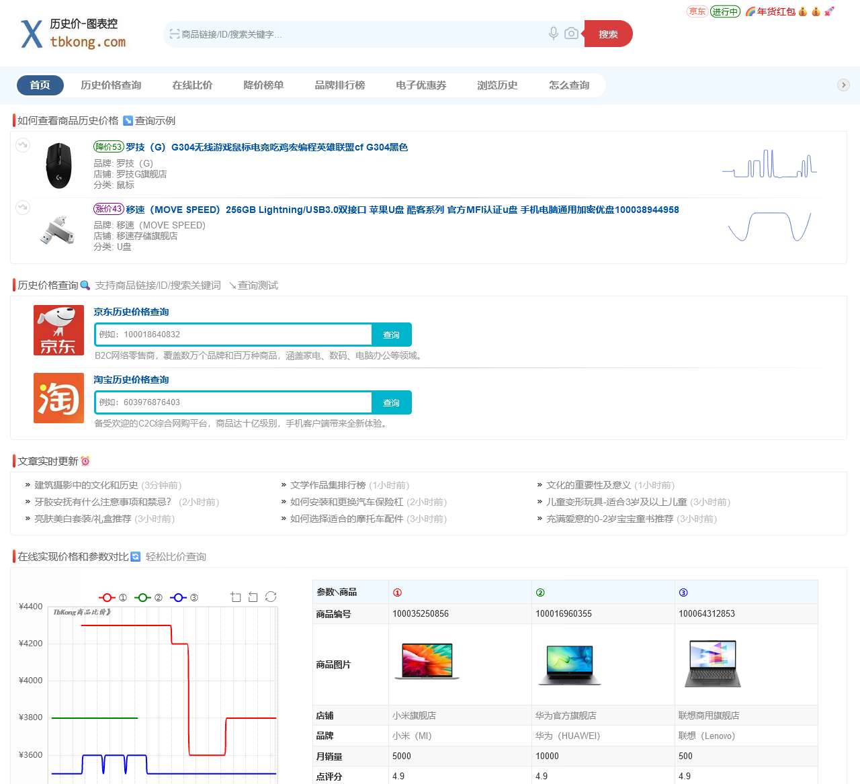The image size is (860, 784).
Task: View the MOVE SPEED price trend sparkline
Action: (770, 226)
